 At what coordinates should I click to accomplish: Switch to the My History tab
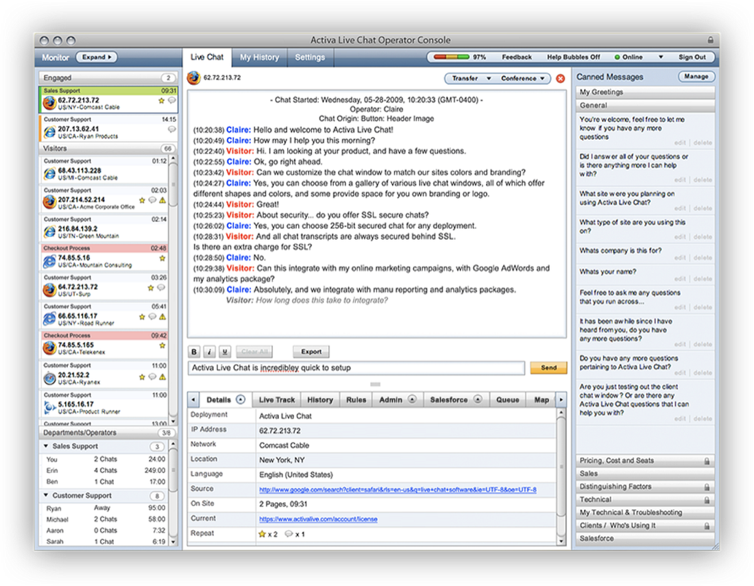coord(259,58)
